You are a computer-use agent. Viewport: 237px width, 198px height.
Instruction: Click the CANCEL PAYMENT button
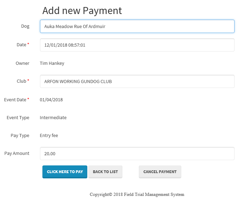click(x=160, y=172)
